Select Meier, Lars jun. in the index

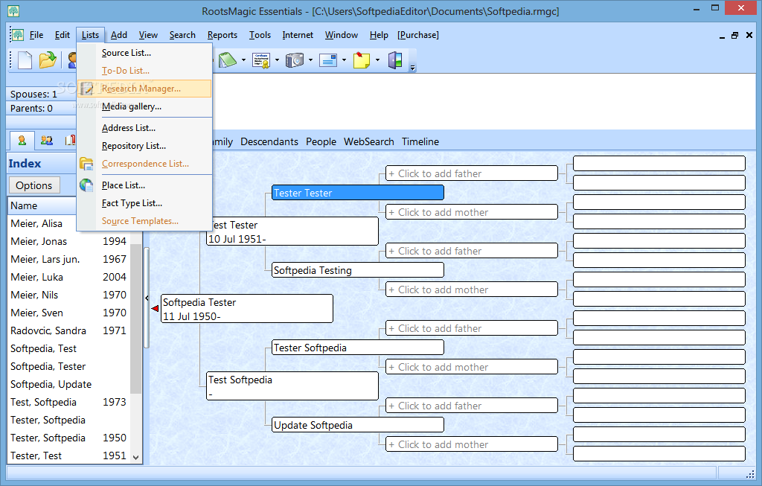coord(68,260)
